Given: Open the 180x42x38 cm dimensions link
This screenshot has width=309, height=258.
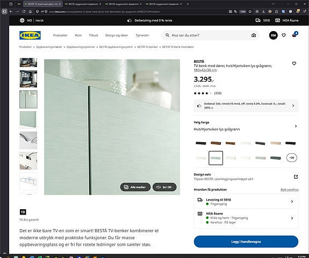Looking at the screenshot, I should click(x=205, y=70).
